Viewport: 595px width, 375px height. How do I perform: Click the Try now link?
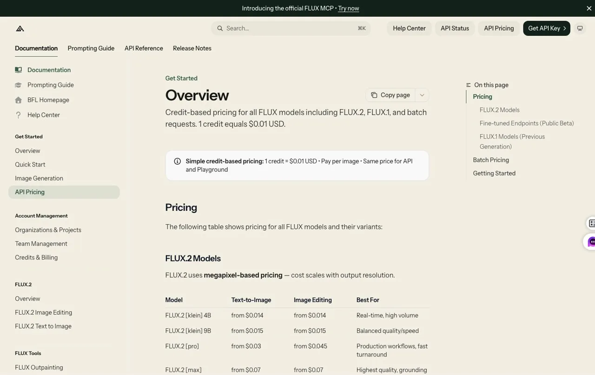click(x=349, y=8)
